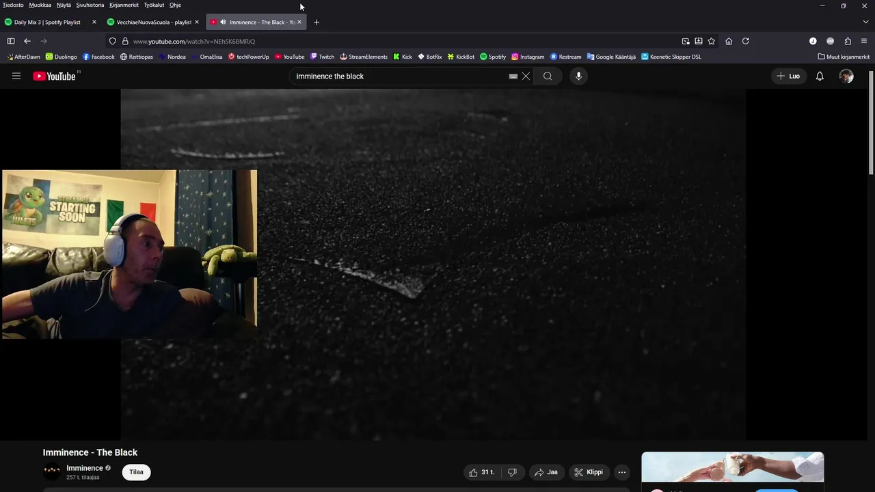Go back with the browser back arrow
Screen dimensions: 875x492
[27, 41]
